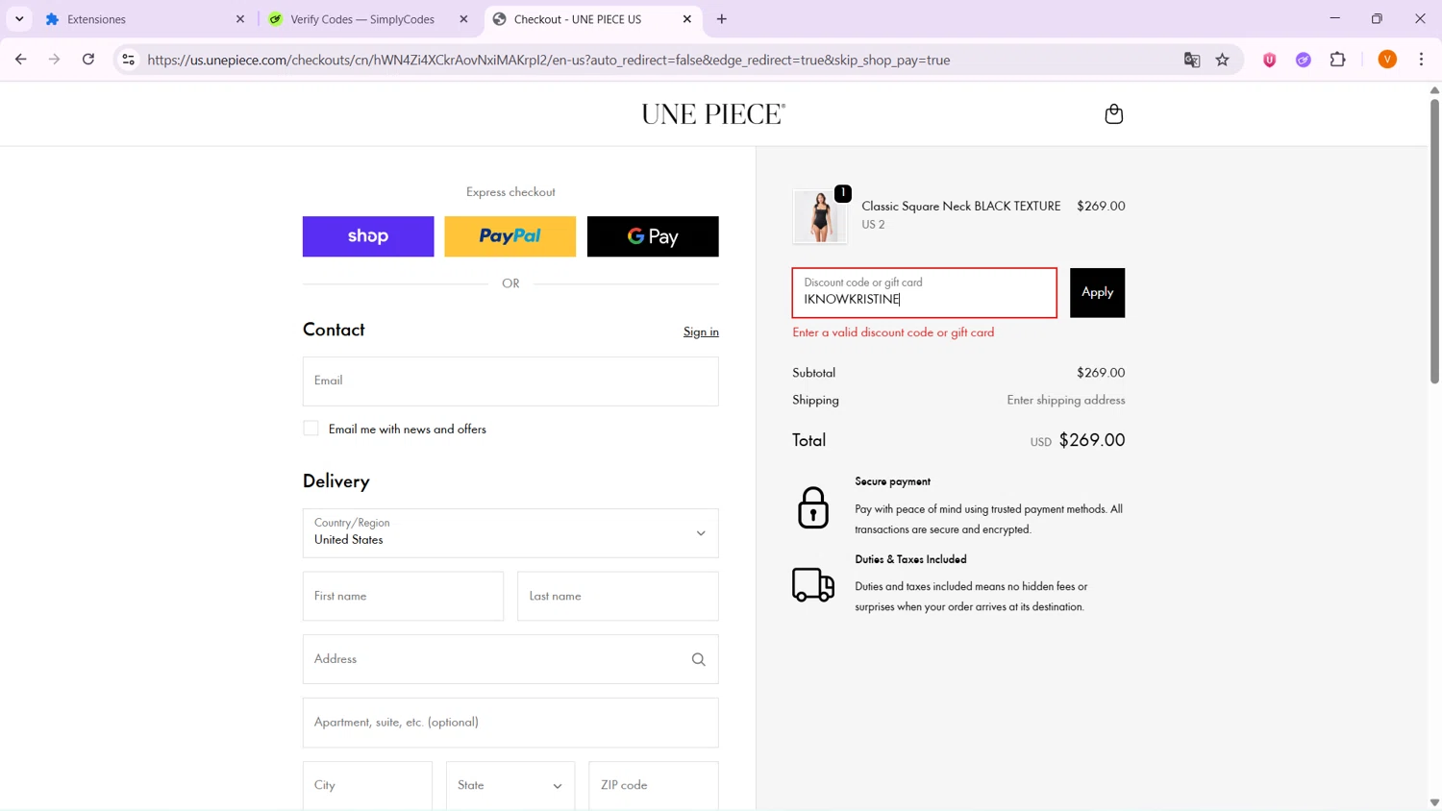Image resolution: width=1442 pixels, height=811 pixels.
Task: Open site information icon in address bar
Action: [128, 60]
